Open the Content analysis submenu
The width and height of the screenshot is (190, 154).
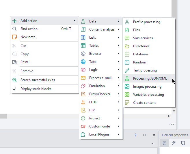pyautogui.click(x=102, y=29)
